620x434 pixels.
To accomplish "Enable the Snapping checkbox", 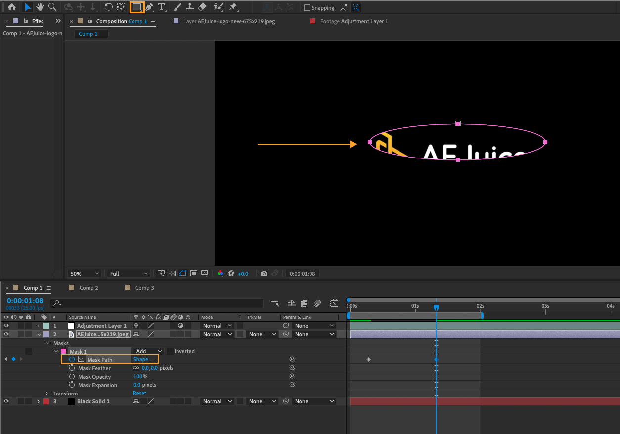I will [307, 8].
